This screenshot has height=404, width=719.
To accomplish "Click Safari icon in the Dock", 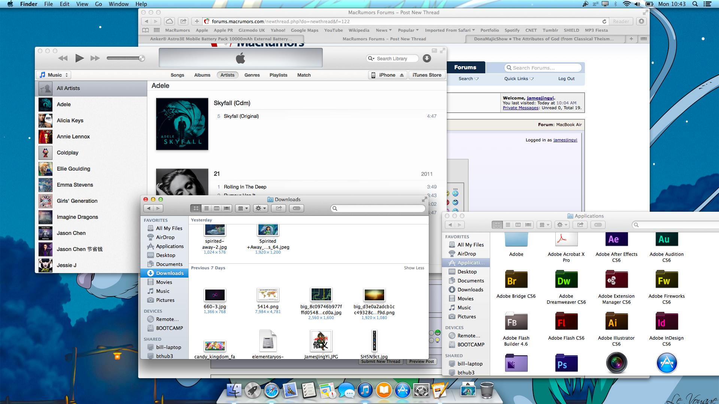I will coord(271,391).
